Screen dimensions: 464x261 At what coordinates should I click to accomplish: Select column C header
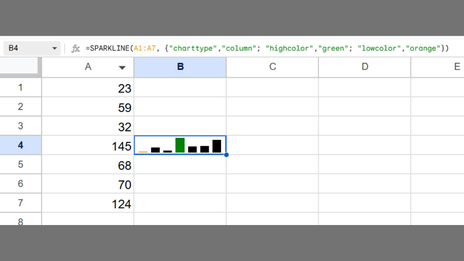pos(273,67)
